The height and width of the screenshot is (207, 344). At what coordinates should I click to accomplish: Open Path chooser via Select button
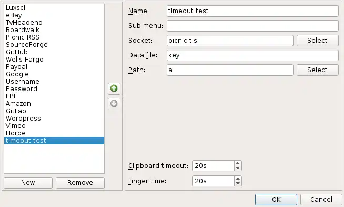coord(318,70)
